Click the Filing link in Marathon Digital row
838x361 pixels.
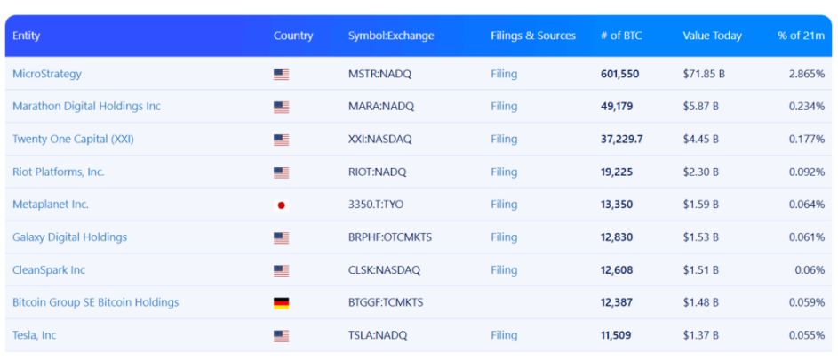(504, 107)
